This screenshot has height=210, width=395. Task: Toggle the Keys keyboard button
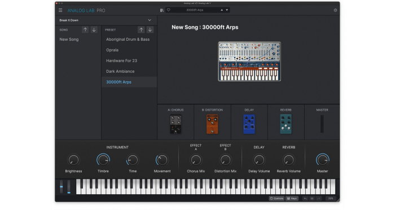point(292,198)
